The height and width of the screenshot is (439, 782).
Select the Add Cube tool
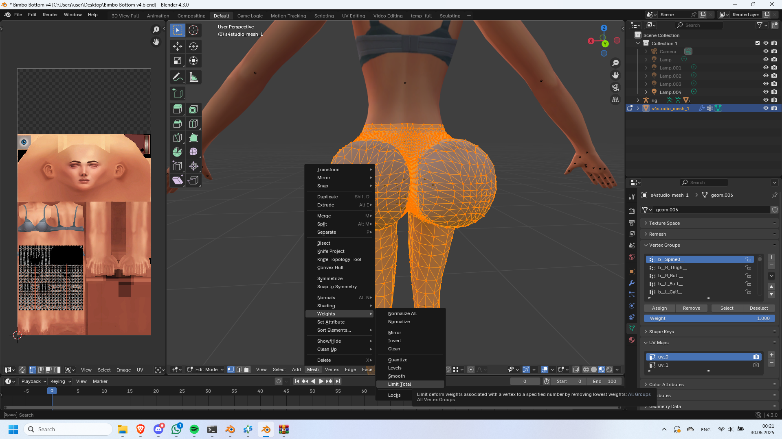[178, 93]
